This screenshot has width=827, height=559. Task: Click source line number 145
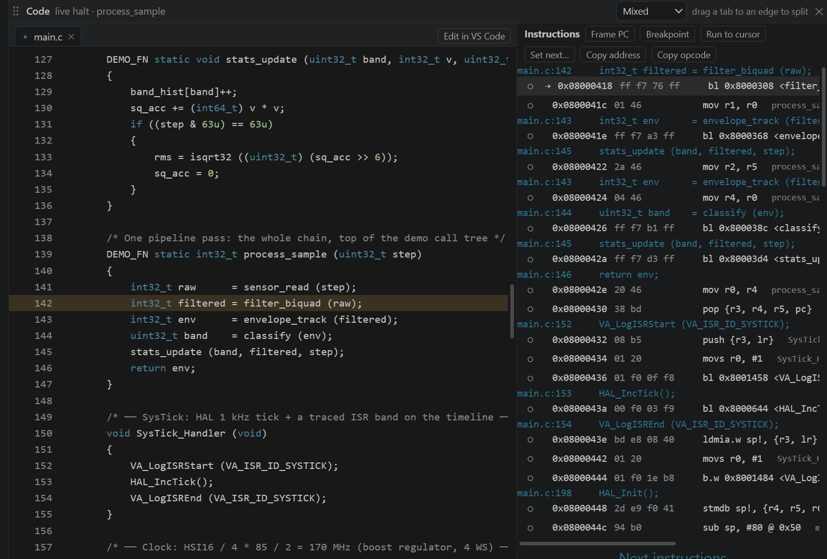click(43, 352)
